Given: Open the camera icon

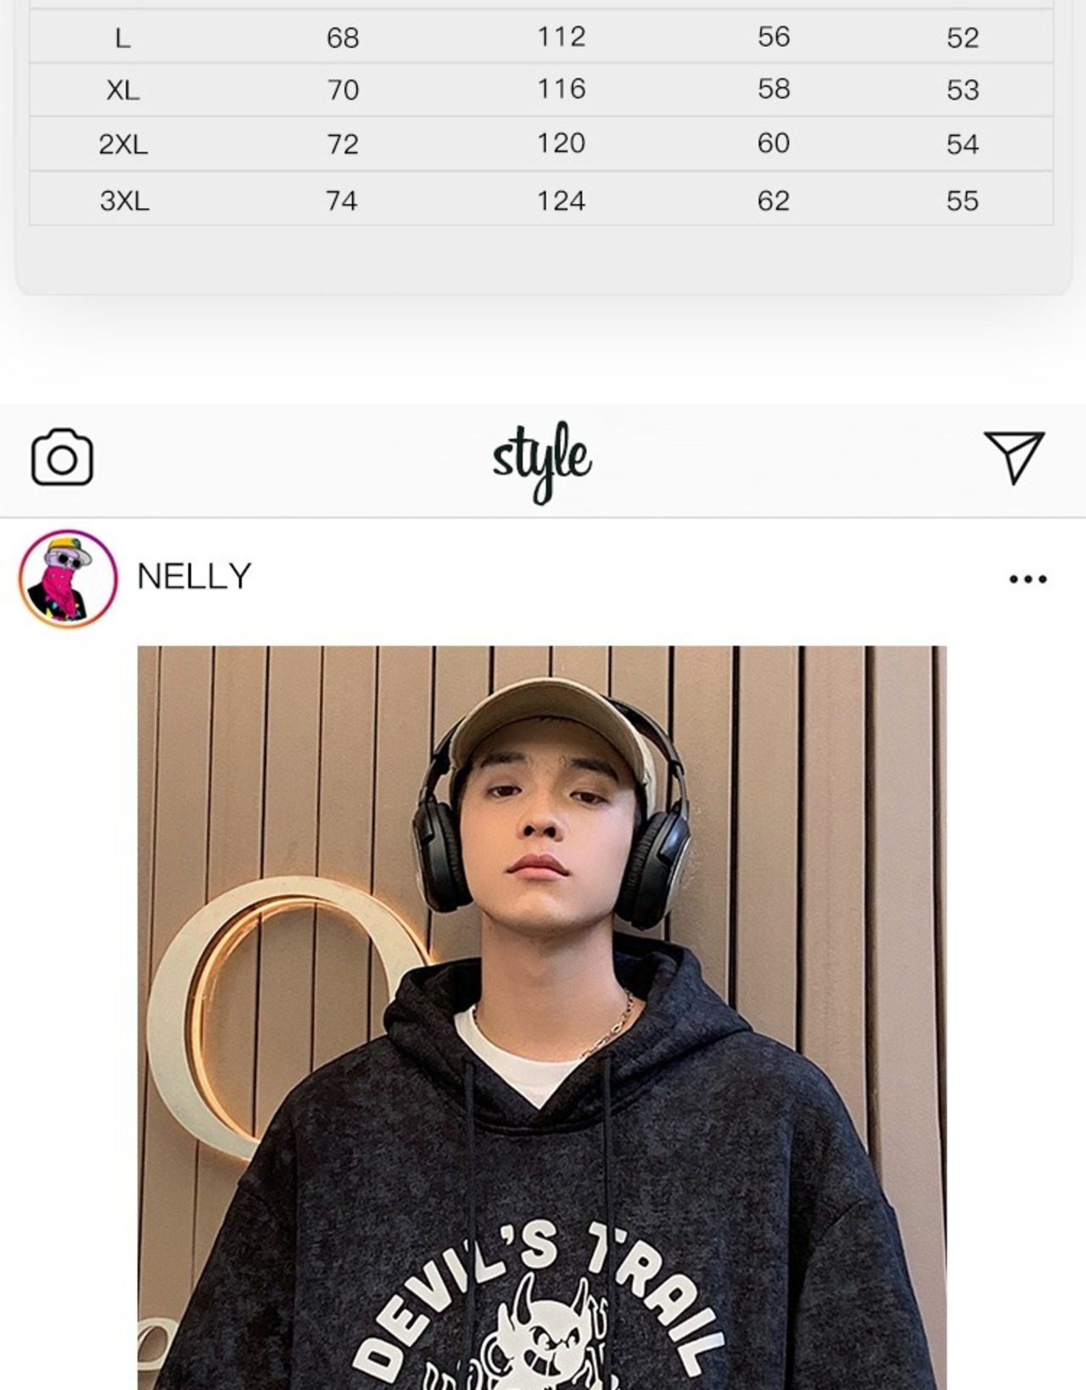Looking at the screenshot, I should click(62, 458).
